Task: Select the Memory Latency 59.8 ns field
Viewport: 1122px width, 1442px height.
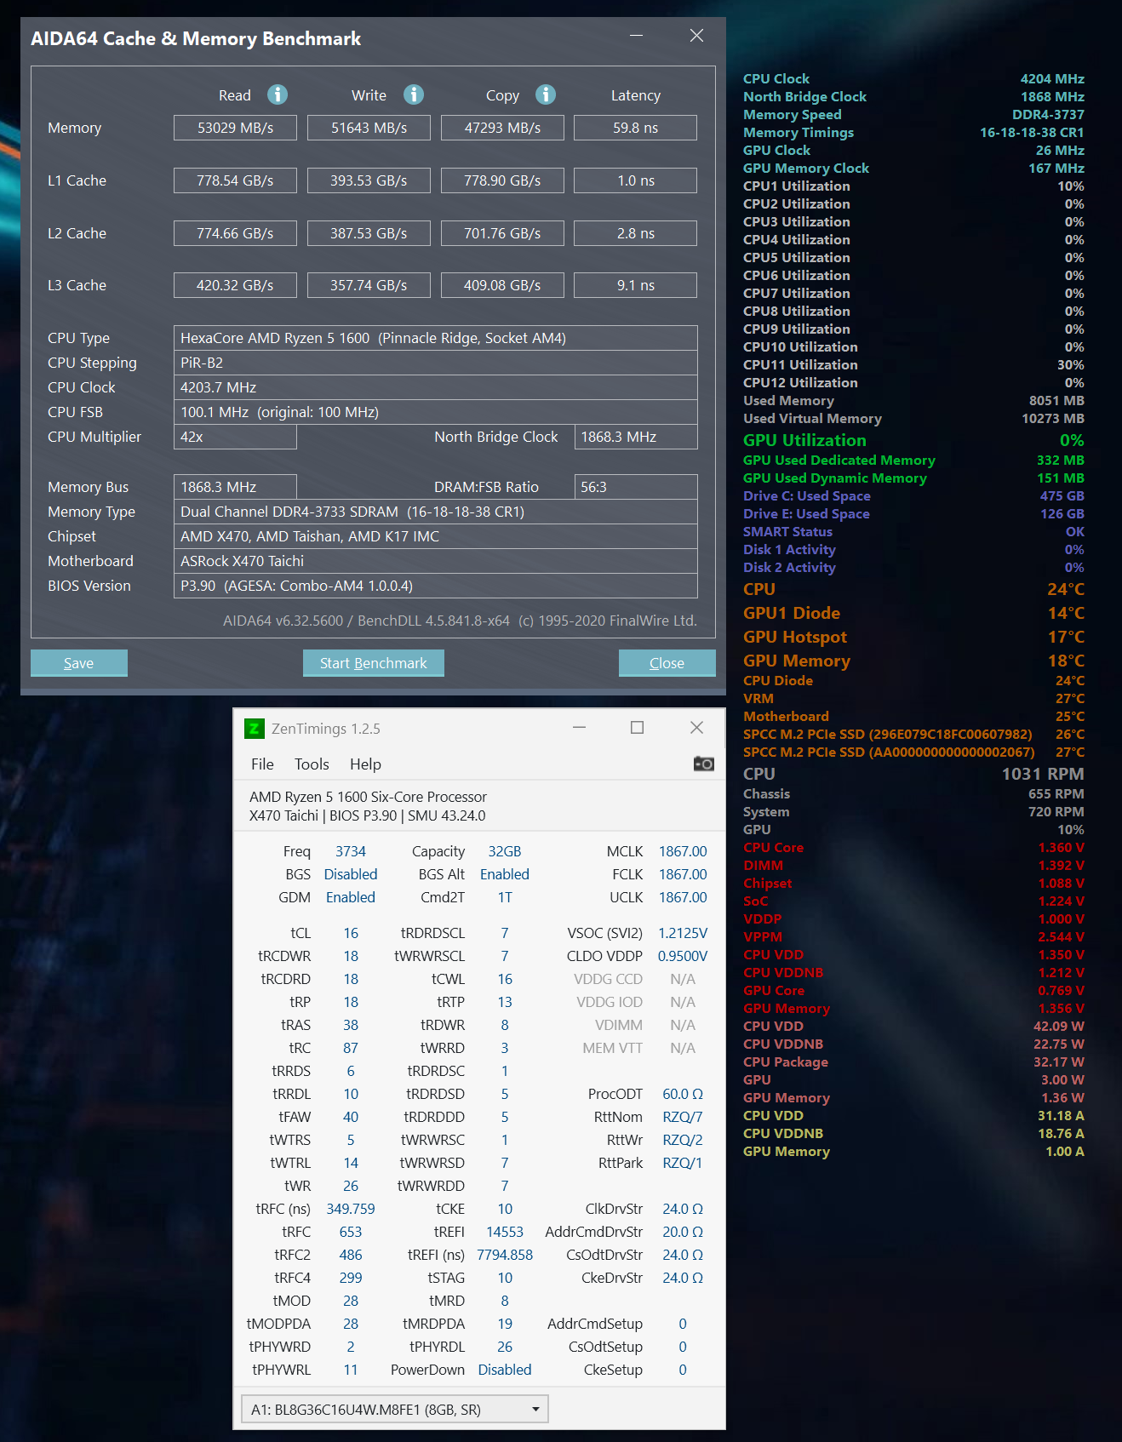Action: [x=636, y=128]
